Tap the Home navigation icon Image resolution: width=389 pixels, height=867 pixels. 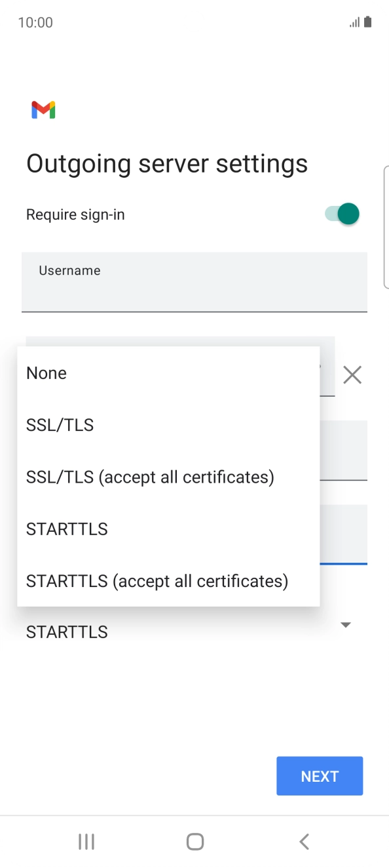(194, 841)
